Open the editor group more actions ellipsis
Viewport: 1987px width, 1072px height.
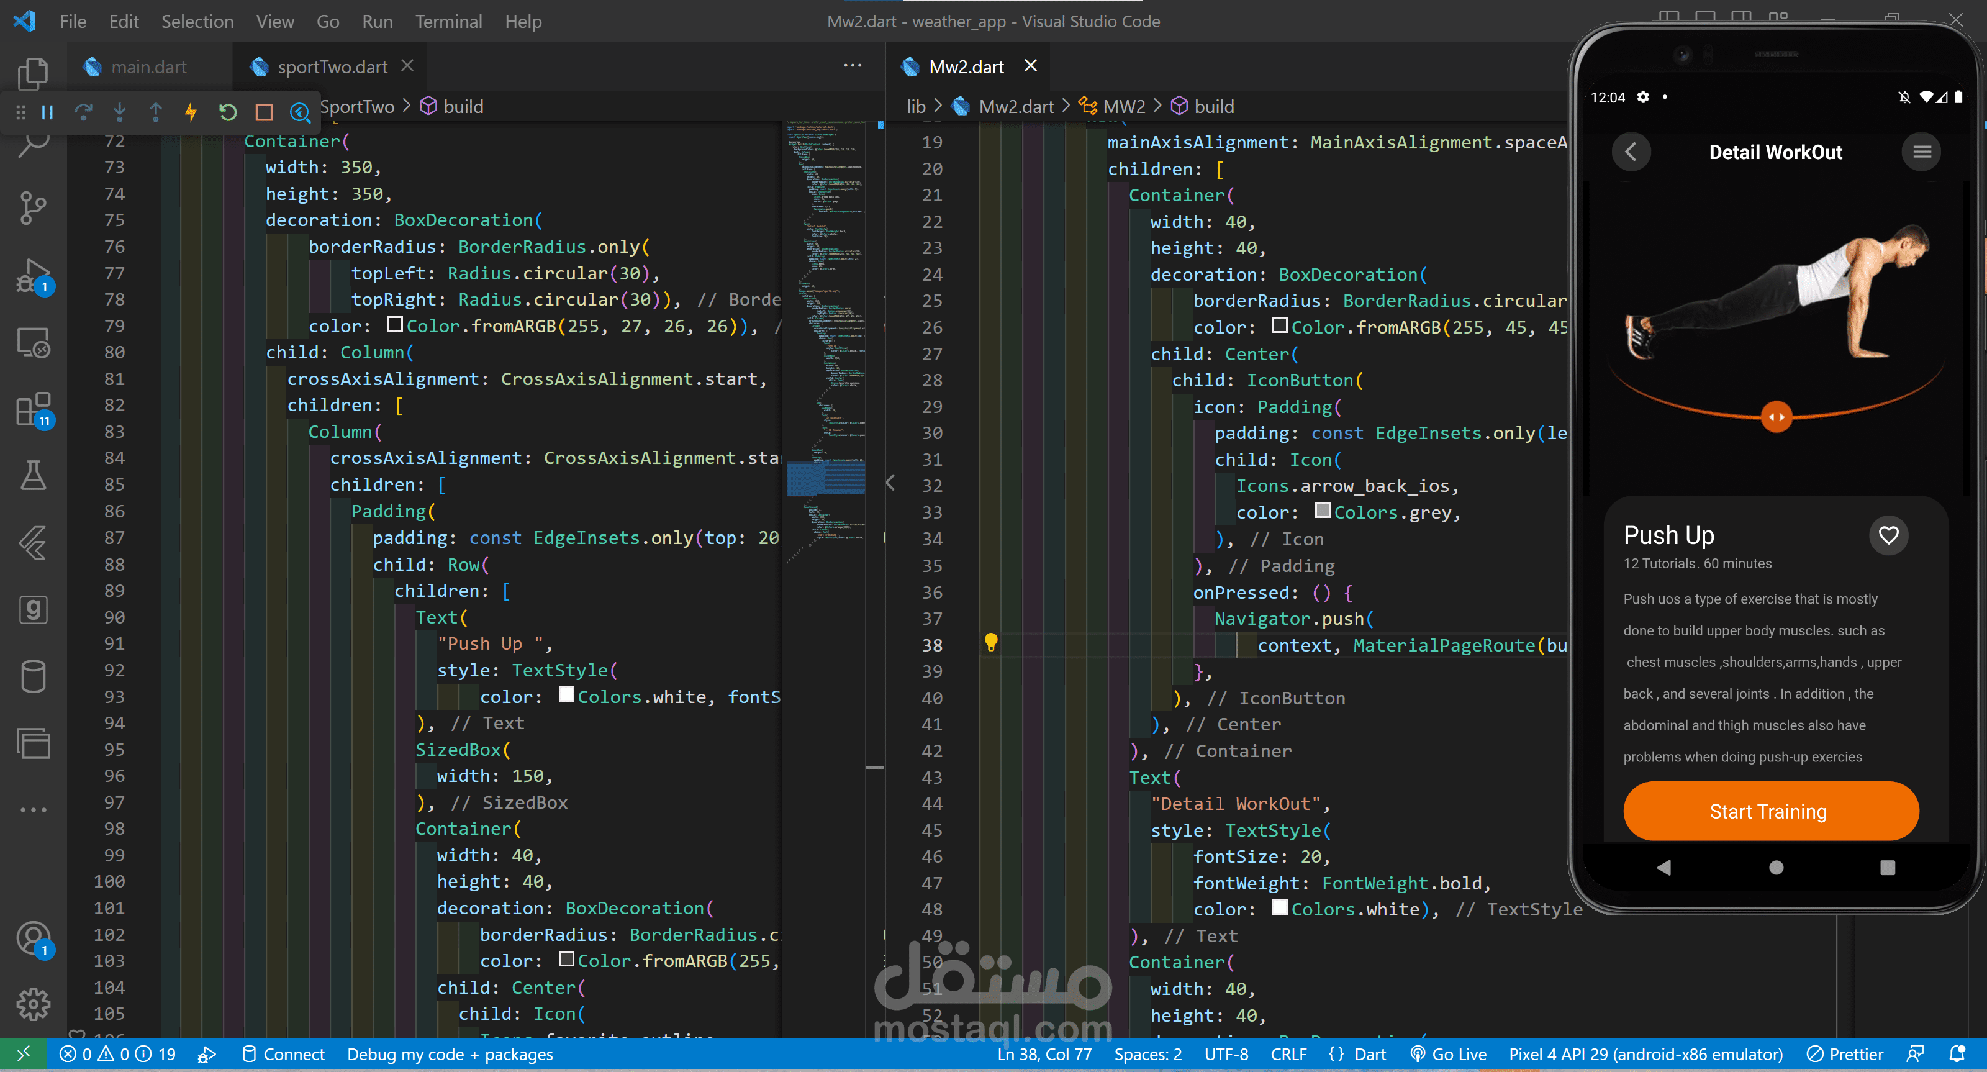tap(853, 66)
